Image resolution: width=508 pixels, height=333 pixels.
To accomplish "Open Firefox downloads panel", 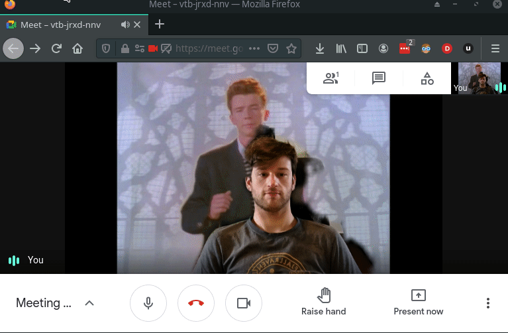I will [320, 48].
